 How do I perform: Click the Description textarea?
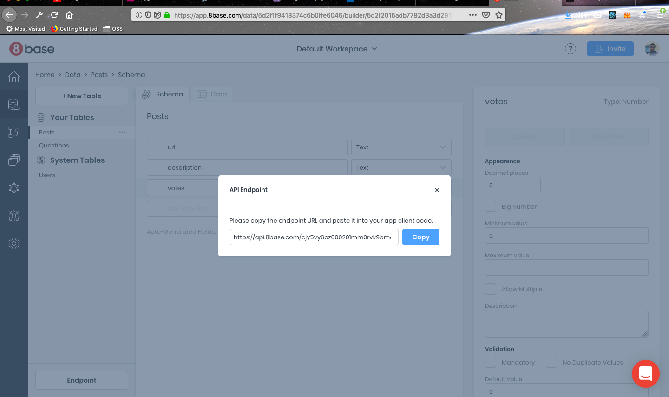pos(567,324)
